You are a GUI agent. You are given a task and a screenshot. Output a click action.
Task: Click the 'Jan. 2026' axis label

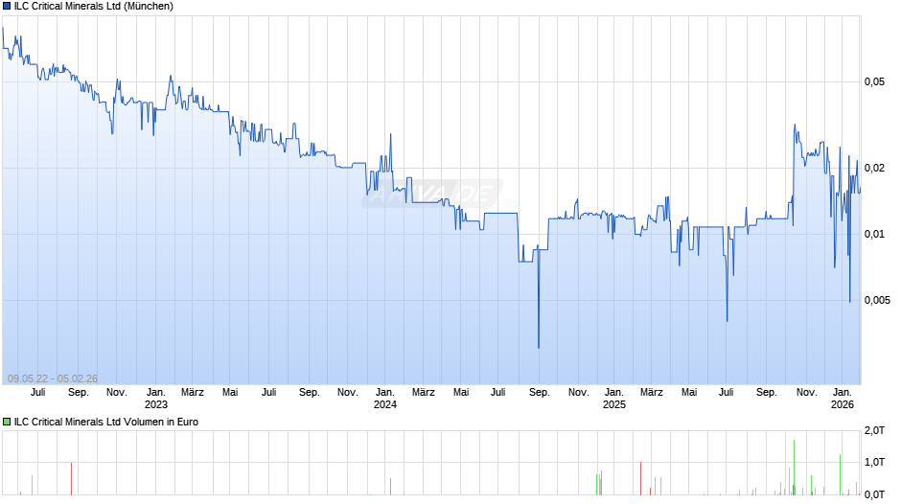843,399
